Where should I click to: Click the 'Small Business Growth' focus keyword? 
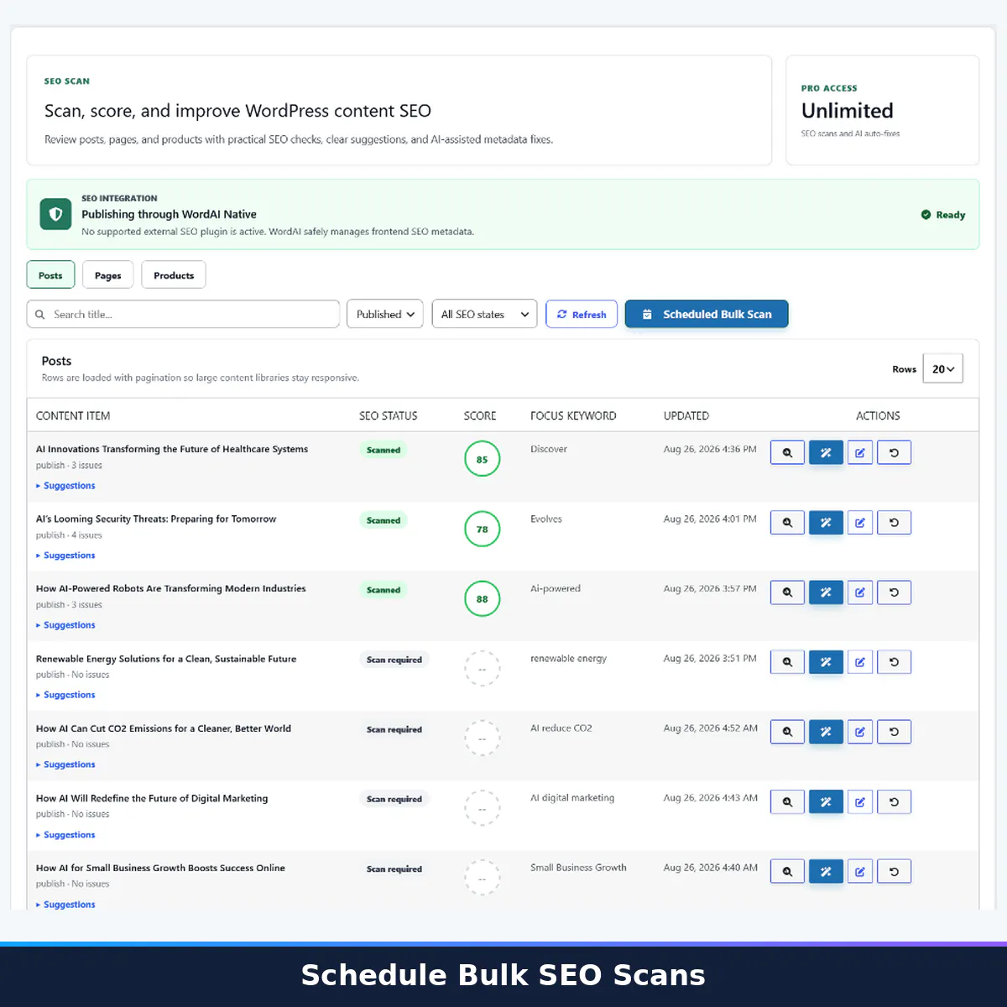578,868
